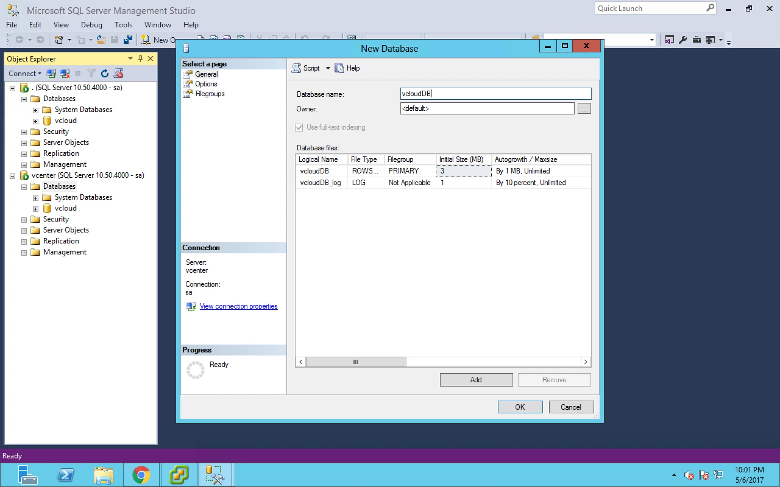The image size is (780, 487).
Task: Open View connection properties link
Action: (x=238, y=306)
